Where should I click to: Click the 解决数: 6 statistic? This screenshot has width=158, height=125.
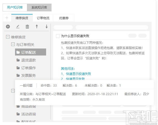pos(70,86)
